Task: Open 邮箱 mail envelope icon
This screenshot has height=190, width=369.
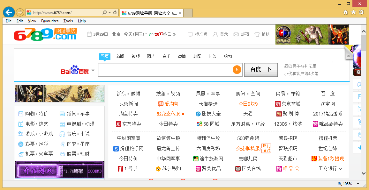Action: click(236, 34)
